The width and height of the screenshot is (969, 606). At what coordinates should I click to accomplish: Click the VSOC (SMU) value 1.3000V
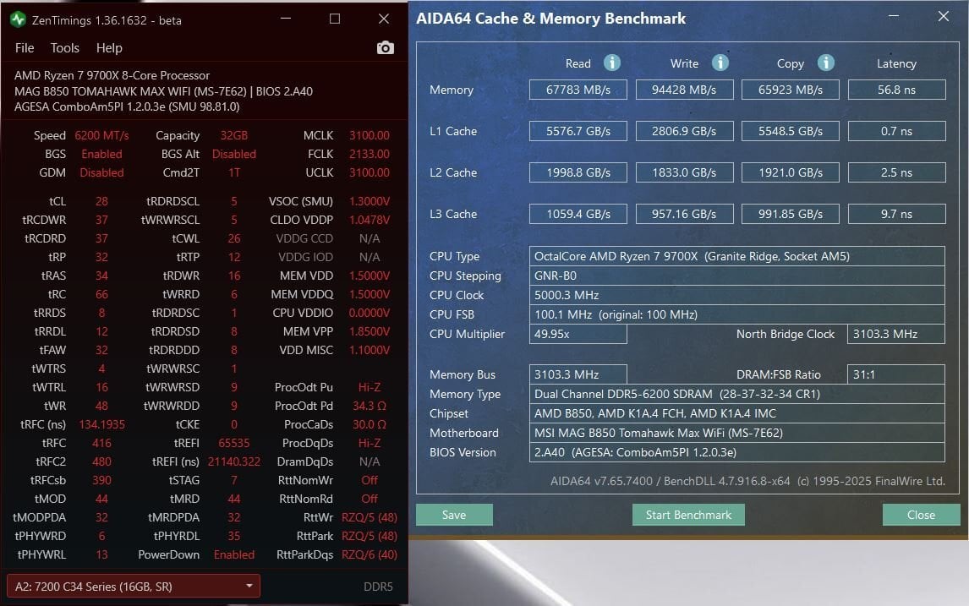pos(370,201)
